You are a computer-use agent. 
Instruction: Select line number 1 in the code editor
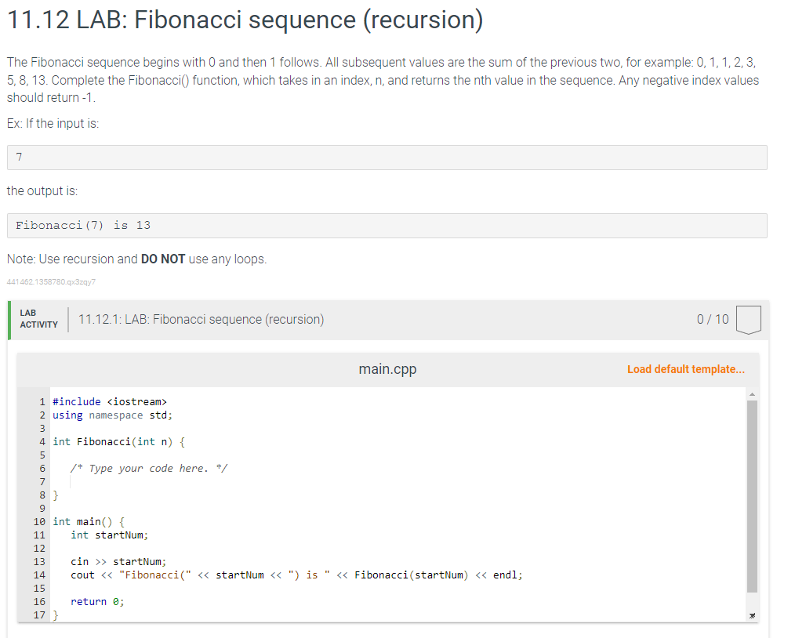(x=42, y=401)
